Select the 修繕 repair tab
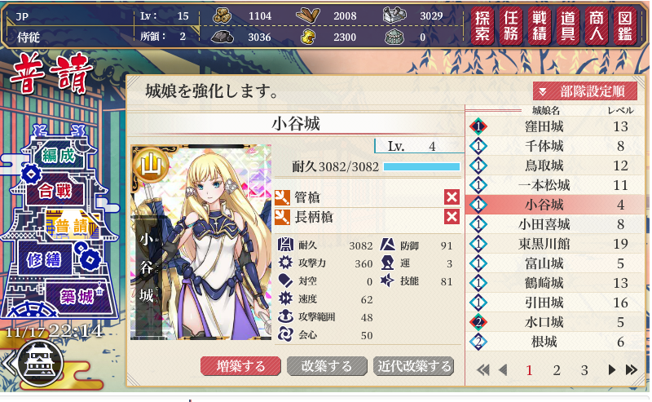Image resolution: width=652 pixels, height=402 pixels. (x=43, y=260)
